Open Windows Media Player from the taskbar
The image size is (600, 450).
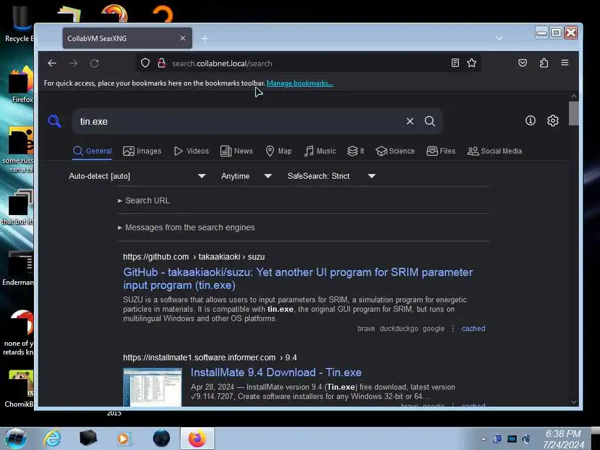(x=124, y=438)
